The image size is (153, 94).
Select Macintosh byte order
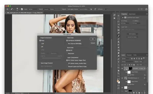point(67,54)
